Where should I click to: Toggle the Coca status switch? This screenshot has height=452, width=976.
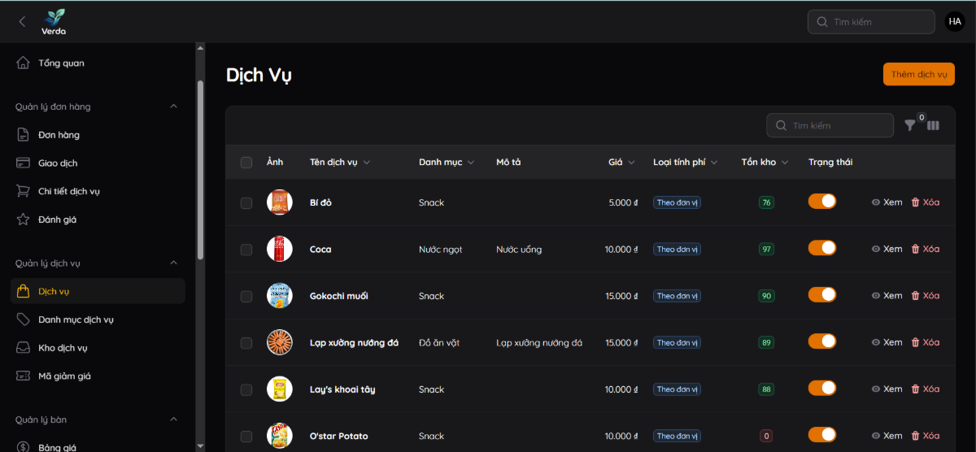point(822,248)
